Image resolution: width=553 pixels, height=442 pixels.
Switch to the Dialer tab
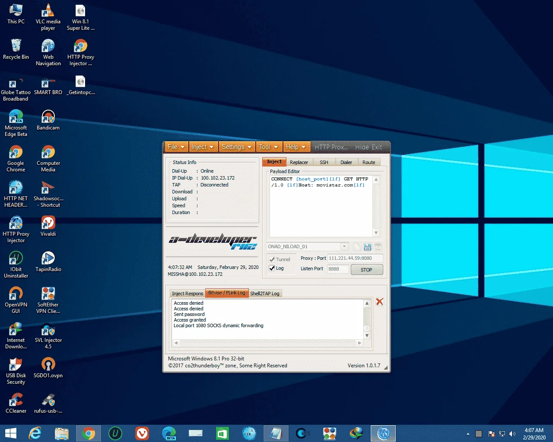click(x=346, y=162)
